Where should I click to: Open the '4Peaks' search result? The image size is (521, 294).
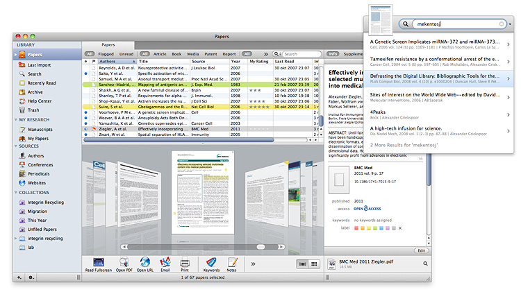pos(438,114)
